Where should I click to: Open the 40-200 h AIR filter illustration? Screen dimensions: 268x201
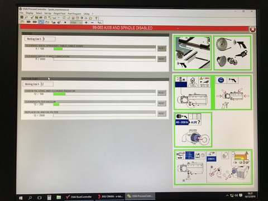click(193, 130)
